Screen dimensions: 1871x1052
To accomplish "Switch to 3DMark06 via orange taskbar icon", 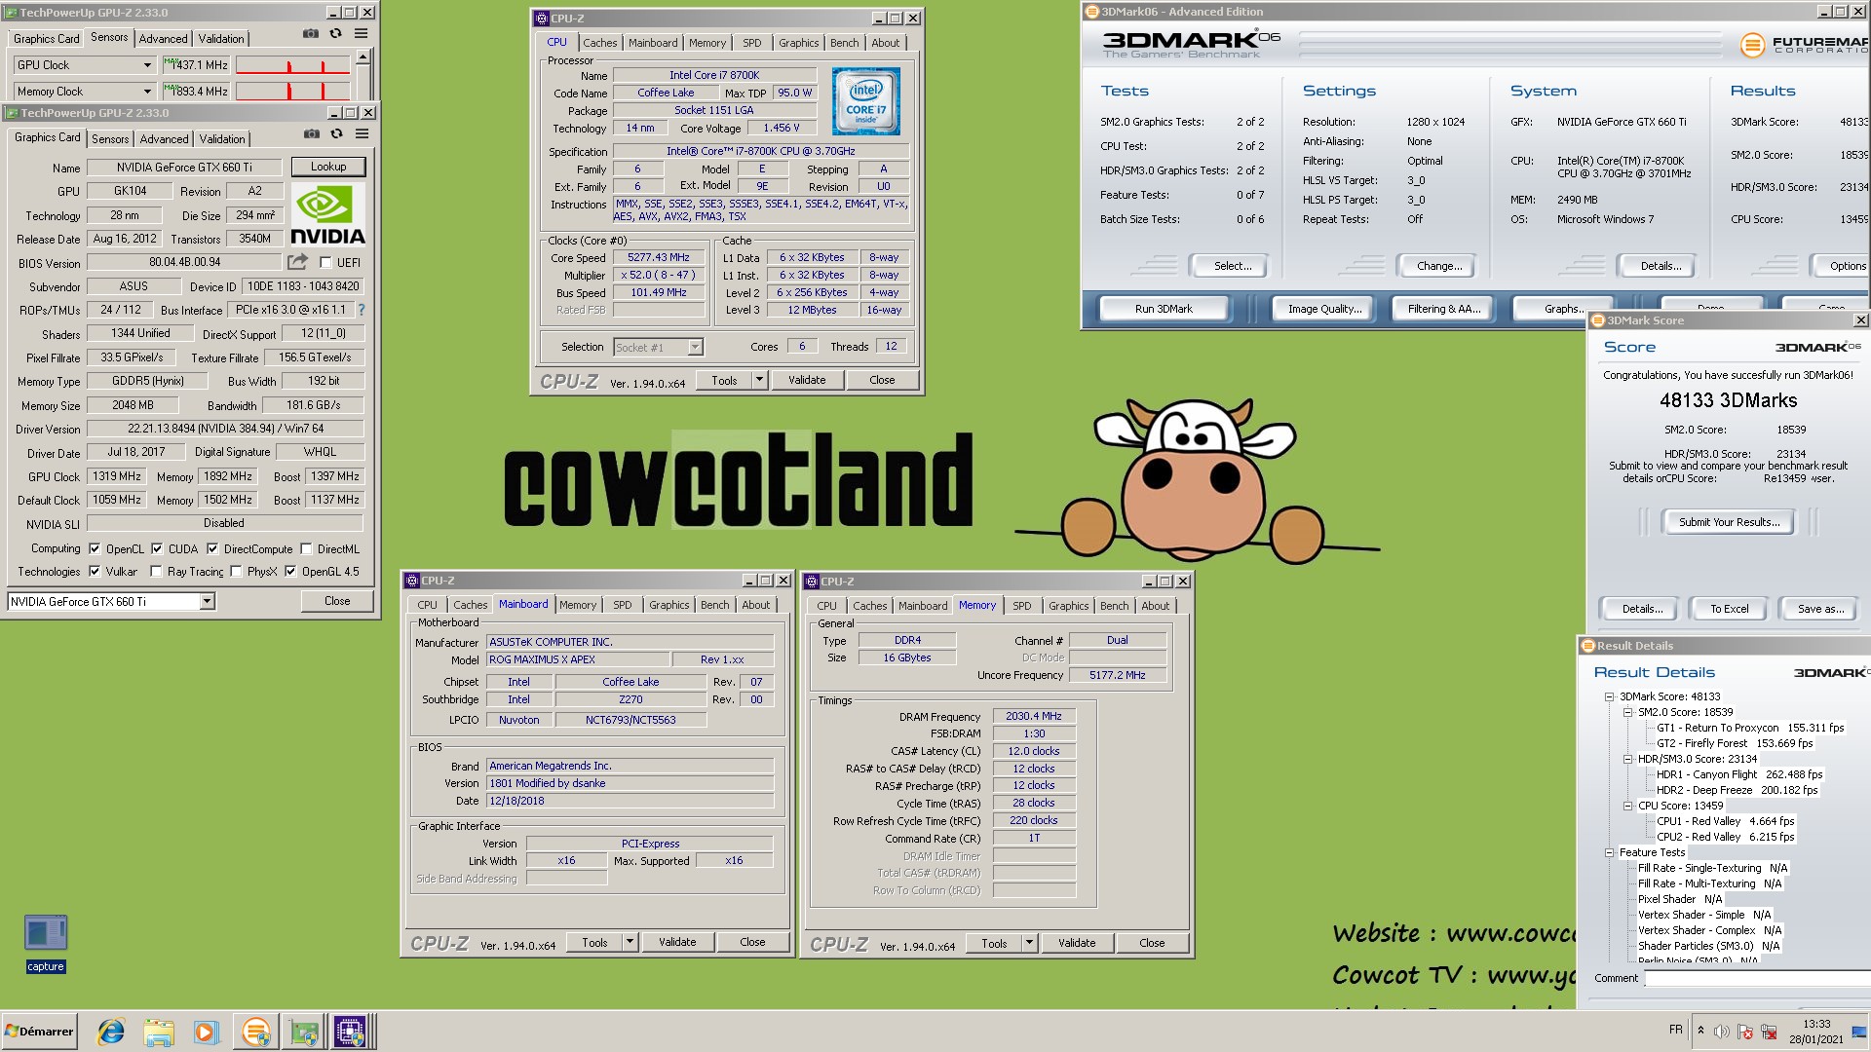I will point(255,1032).
